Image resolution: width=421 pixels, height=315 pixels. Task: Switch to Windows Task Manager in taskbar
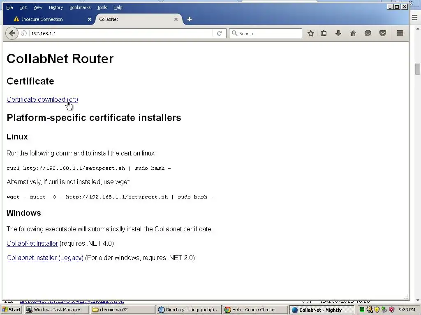click(56, 310)
